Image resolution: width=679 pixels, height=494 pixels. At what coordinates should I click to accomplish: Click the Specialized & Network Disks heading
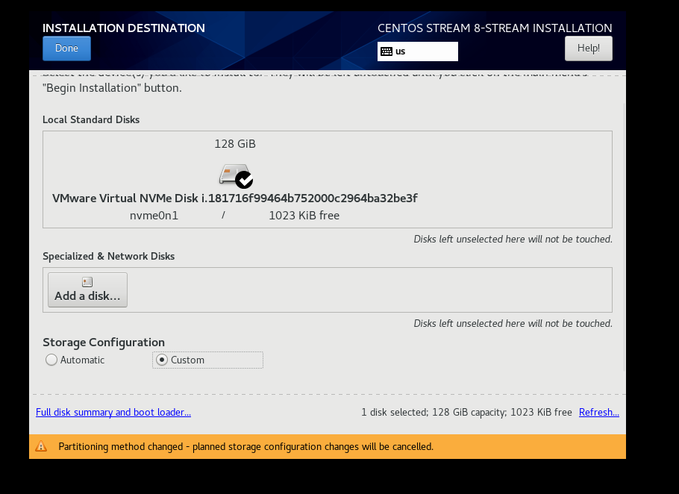[108, 256]
